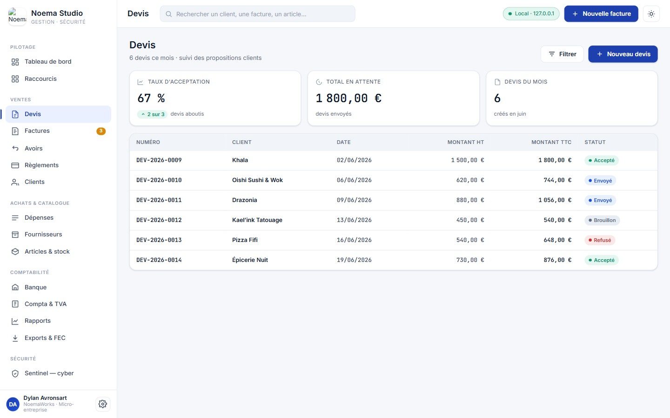Click the Exports & FEC download icon
Viewport: 670px width, 418px height.
coord(15,338)
